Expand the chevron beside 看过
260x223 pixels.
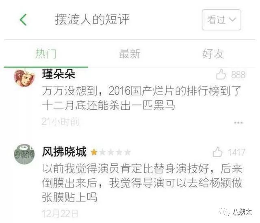point(232,20)
